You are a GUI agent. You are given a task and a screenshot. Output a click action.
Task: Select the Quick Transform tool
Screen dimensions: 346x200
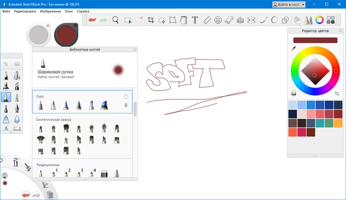tap(162, 21)
